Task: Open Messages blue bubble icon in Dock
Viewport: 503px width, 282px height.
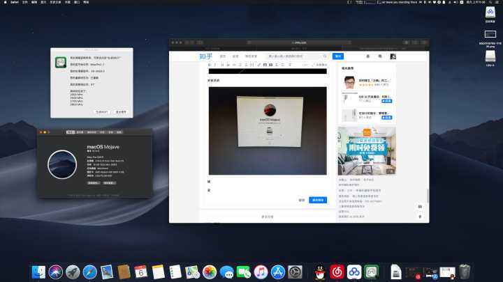Action: pyautogui.click(x=227, y=272)
